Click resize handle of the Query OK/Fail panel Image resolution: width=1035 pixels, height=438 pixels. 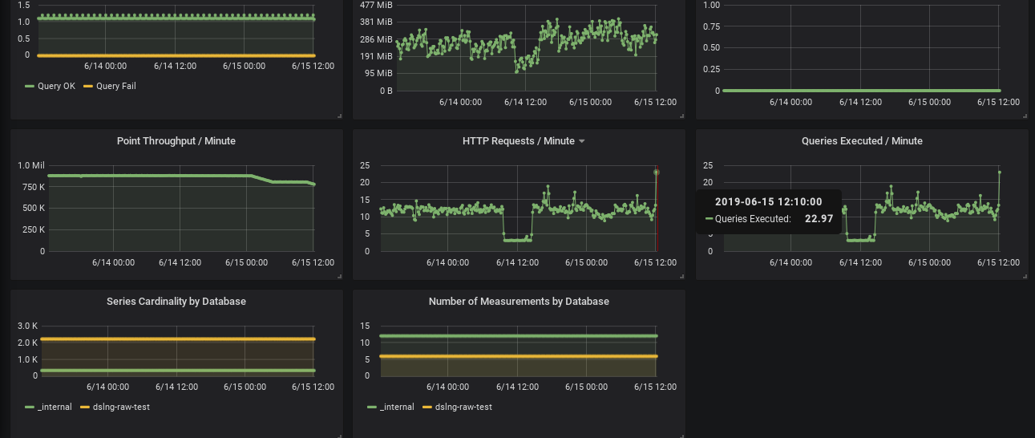(x=340, y=116)
